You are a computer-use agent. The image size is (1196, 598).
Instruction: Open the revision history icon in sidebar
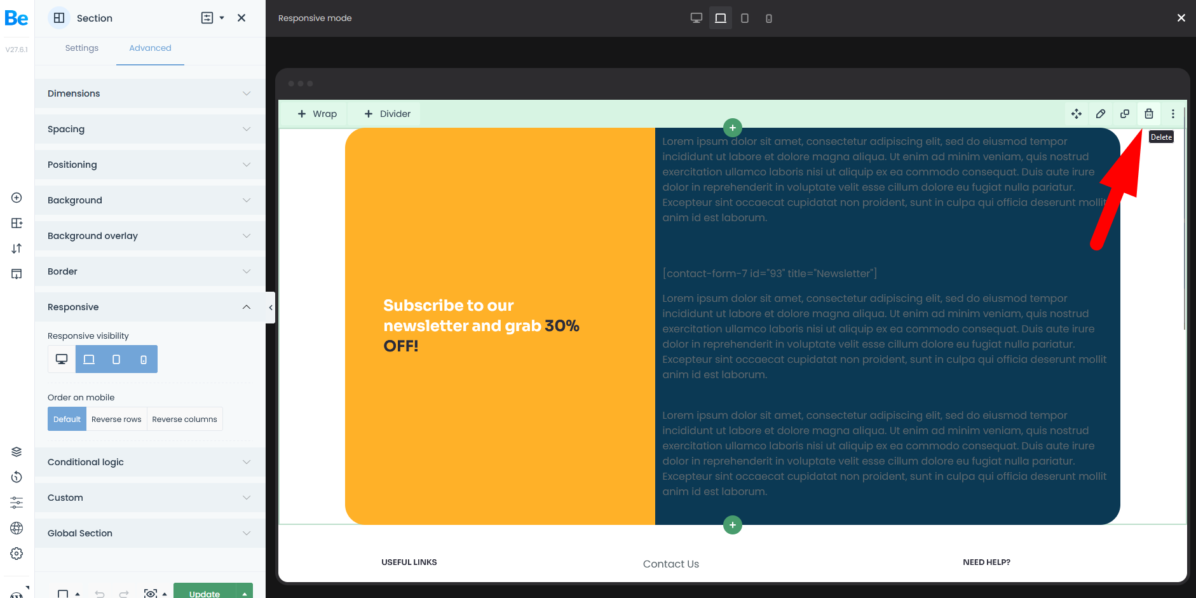pos(17,477)
